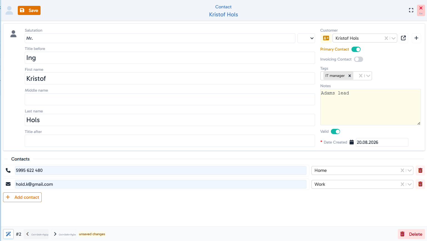Viewport: 427px width, 241px height.
Task: Clear all tags with the X
Action: [361, 76]
